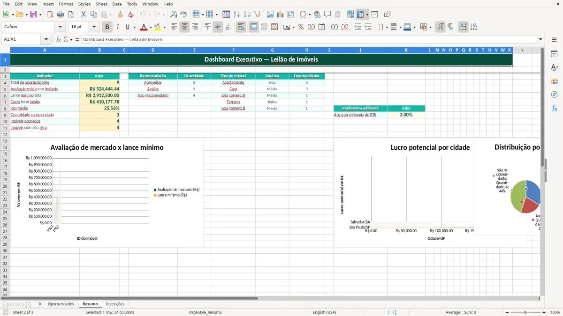Open background color dropdown arrow

(x=164, y=27)
